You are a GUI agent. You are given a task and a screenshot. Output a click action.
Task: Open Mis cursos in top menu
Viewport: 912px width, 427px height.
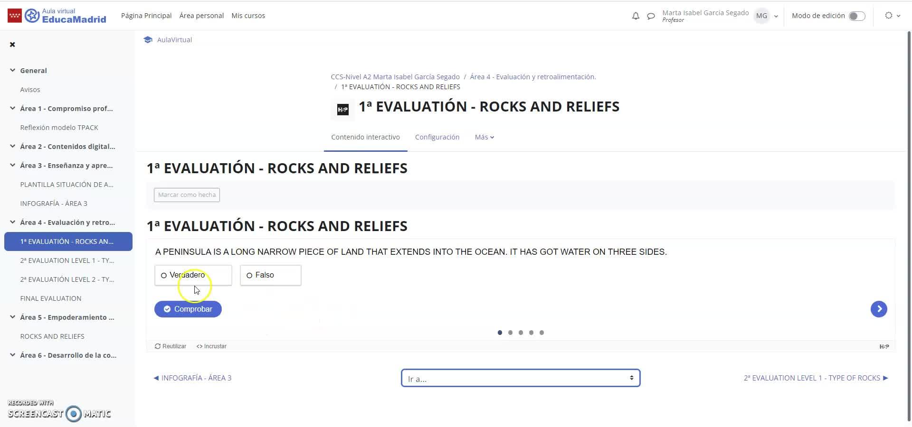pyautogui.click(x=248, y=16)
